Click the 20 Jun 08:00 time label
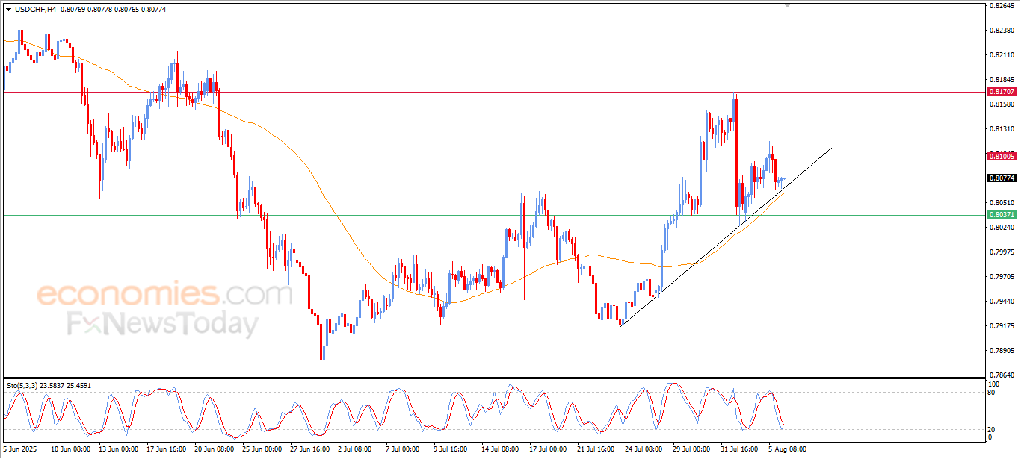1021x459 pixels. point(214,450)
